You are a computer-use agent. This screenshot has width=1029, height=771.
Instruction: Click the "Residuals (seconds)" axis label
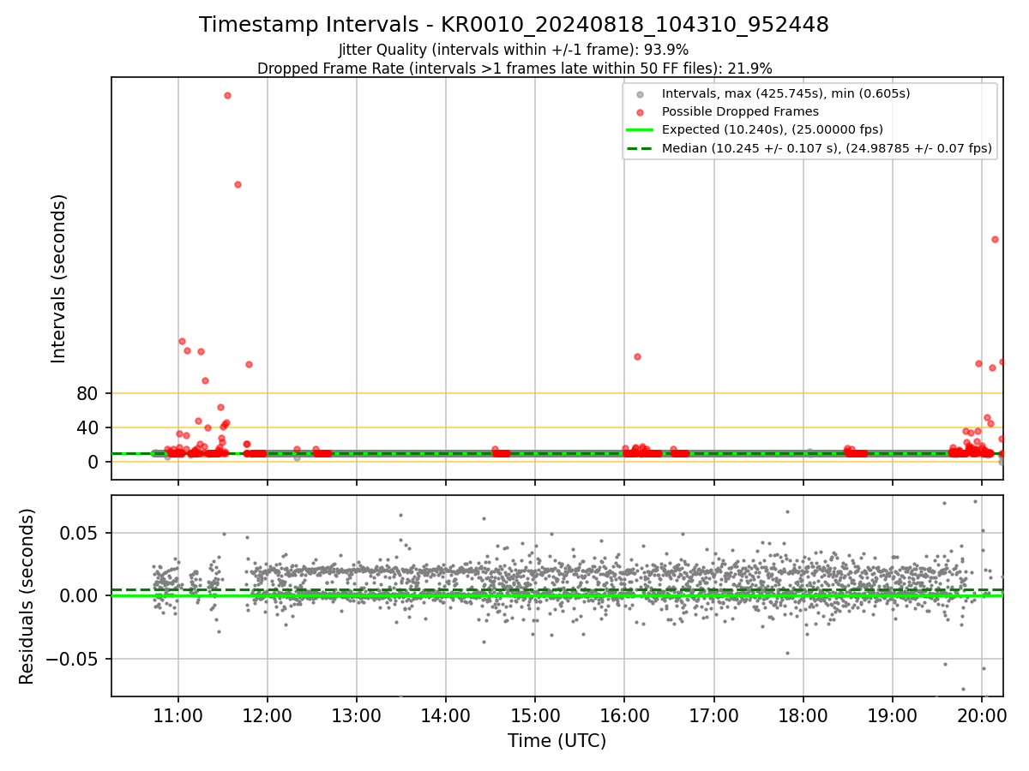point(27,596)
